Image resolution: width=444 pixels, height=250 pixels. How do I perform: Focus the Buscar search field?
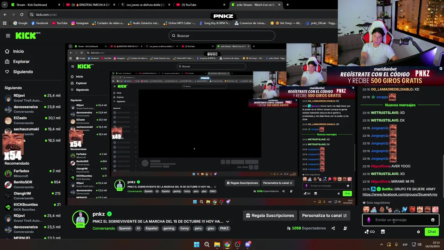[x=222, y=36]
